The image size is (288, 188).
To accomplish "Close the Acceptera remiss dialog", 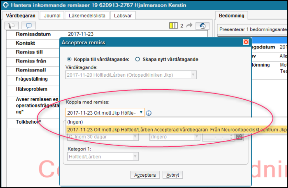I will (246, 42).
